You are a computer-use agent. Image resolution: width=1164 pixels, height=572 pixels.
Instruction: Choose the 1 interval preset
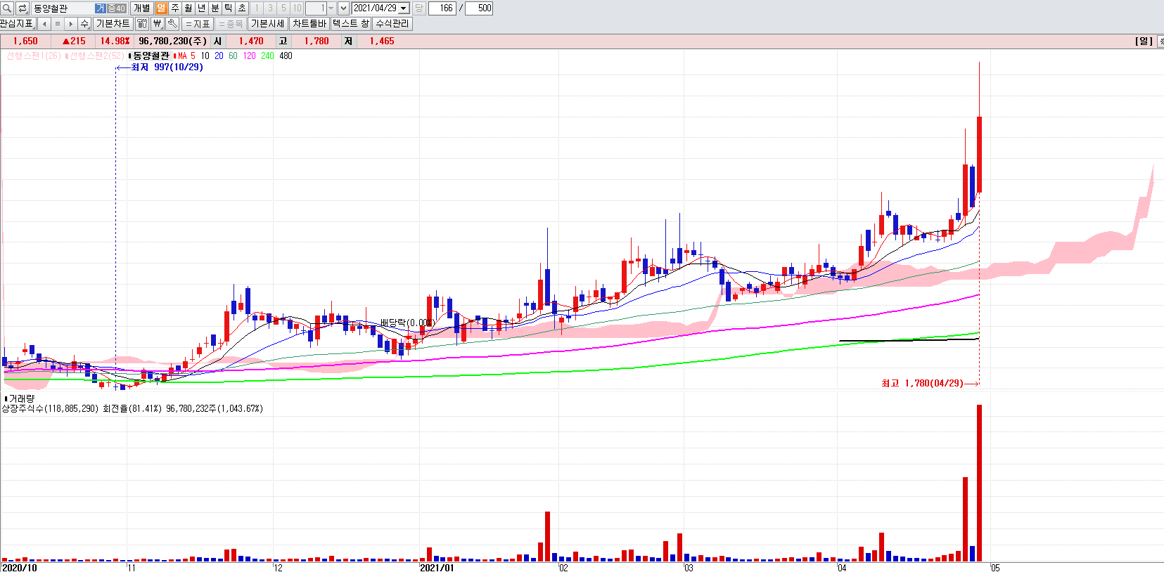(x=257, y=8)
